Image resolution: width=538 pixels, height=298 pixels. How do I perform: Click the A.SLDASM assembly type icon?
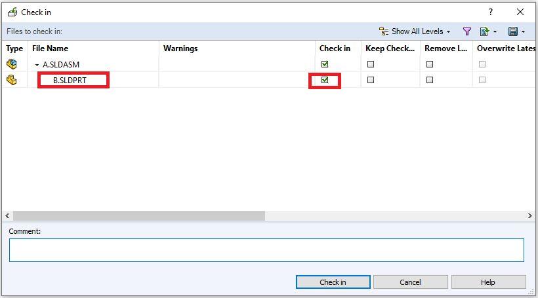click(x=12, y=64)
